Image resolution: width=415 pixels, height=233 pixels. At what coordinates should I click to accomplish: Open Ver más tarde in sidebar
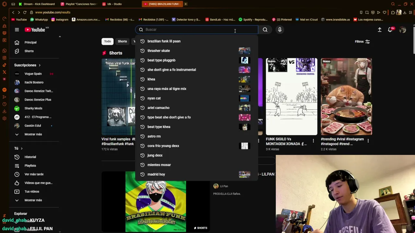pos(34,174)
